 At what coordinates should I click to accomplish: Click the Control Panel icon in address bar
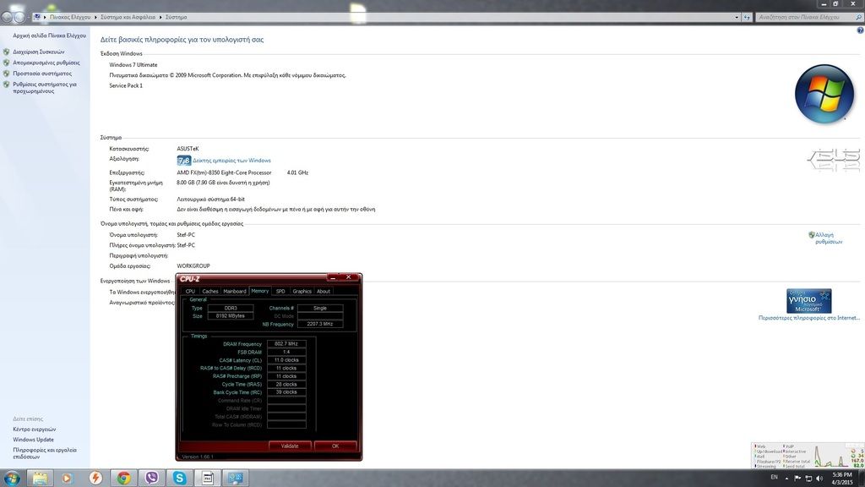[37, 17]
